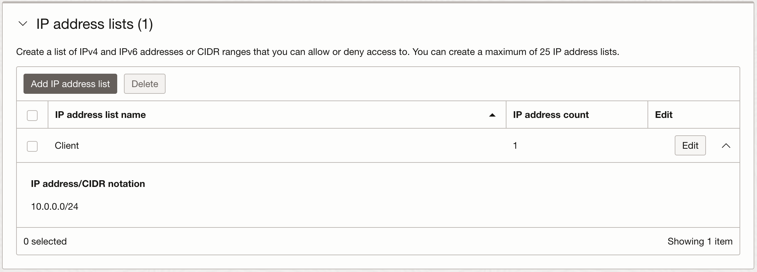Image resolution: width=757 pixels, height=272 pixels.
Task: Click the sort arrow on IP address list name
Action: (x=492, y=115)
